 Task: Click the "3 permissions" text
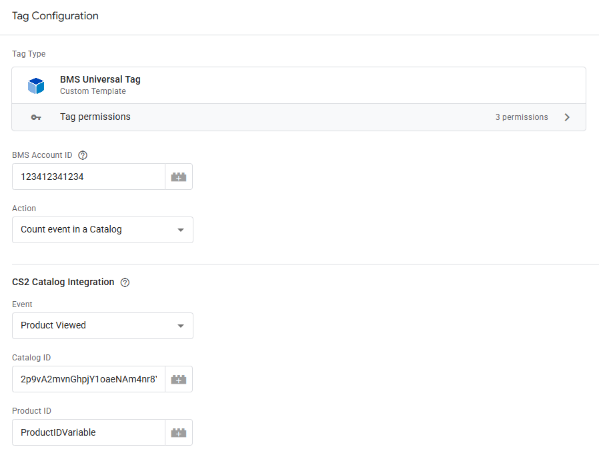point(521,117)
